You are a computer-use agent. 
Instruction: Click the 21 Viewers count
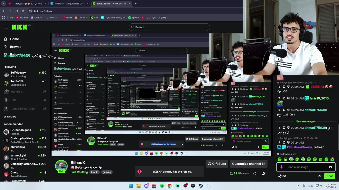239,173
